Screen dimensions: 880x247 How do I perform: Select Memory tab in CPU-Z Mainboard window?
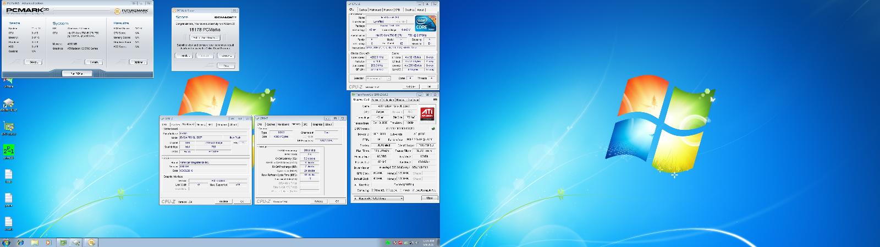201,124
